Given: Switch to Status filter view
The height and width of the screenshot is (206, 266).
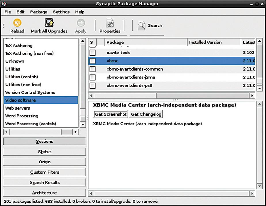Looking at the screenshot, I should click(44, 152).
